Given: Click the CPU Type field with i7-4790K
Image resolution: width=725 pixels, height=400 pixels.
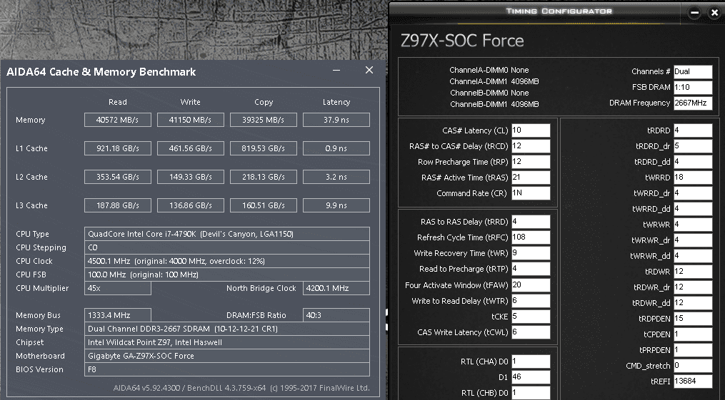Looking at the screenshot, I should [227, 234].
